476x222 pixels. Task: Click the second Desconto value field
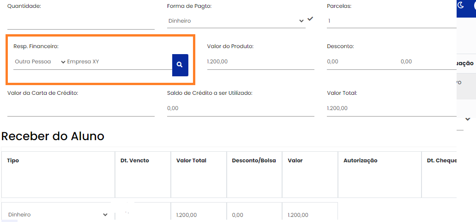(x=427, y=62)
